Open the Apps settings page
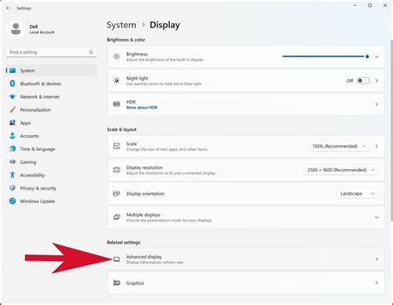This screenshot has height=305, width=393. click(x=51, y=123)
